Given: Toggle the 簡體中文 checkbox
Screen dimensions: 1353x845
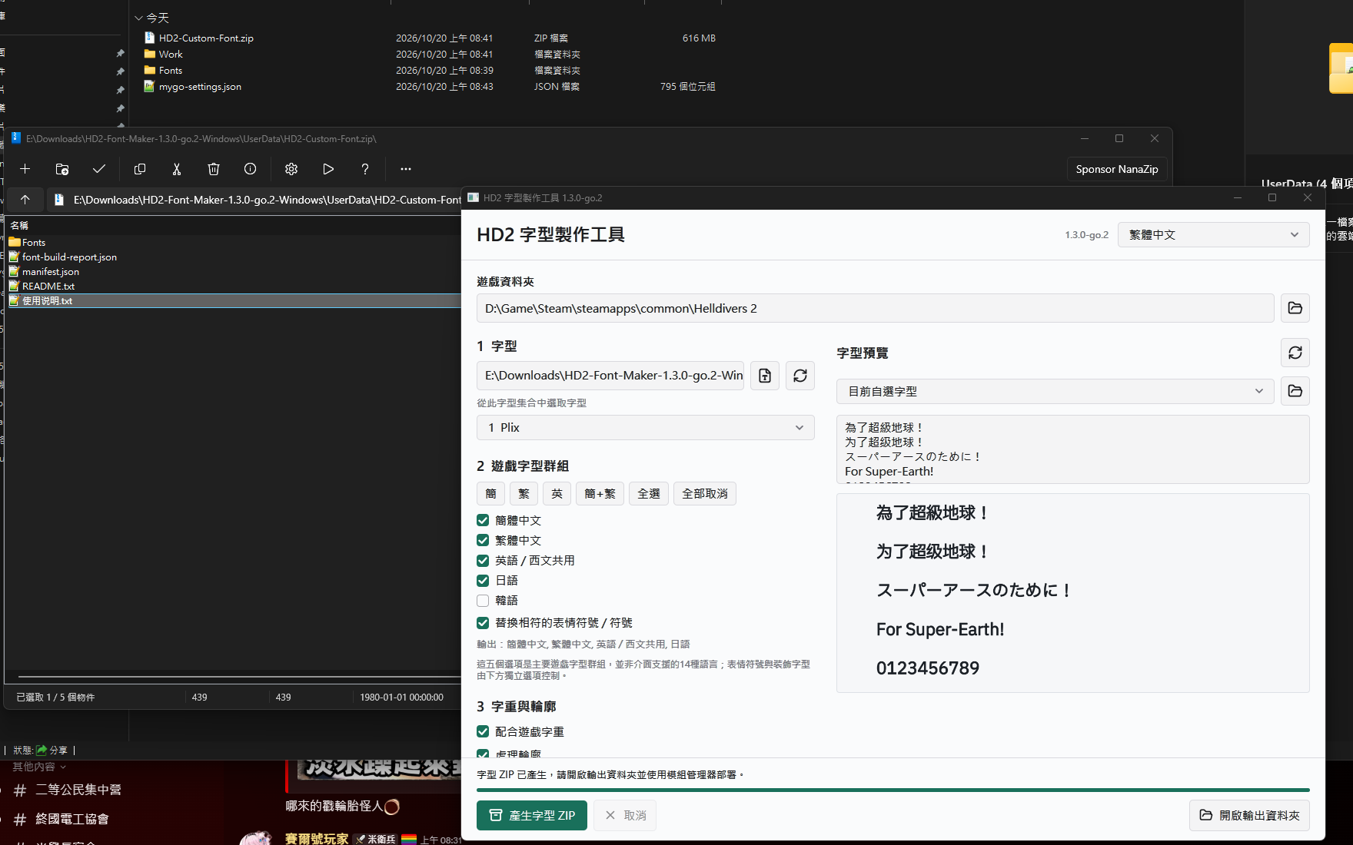Looking at the screenshot, I should [483, 520].
